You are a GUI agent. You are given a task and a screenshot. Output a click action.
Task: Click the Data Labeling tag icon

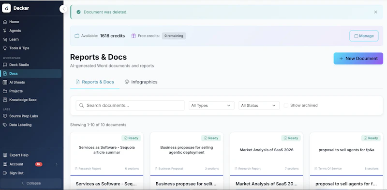[x=5, y=125]
